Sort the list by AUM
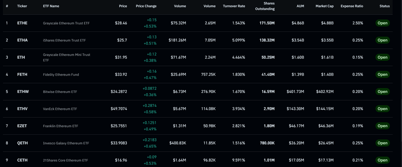Image resolution: width=402 pixels, height=167 pixels. click(x=300, y=6)
